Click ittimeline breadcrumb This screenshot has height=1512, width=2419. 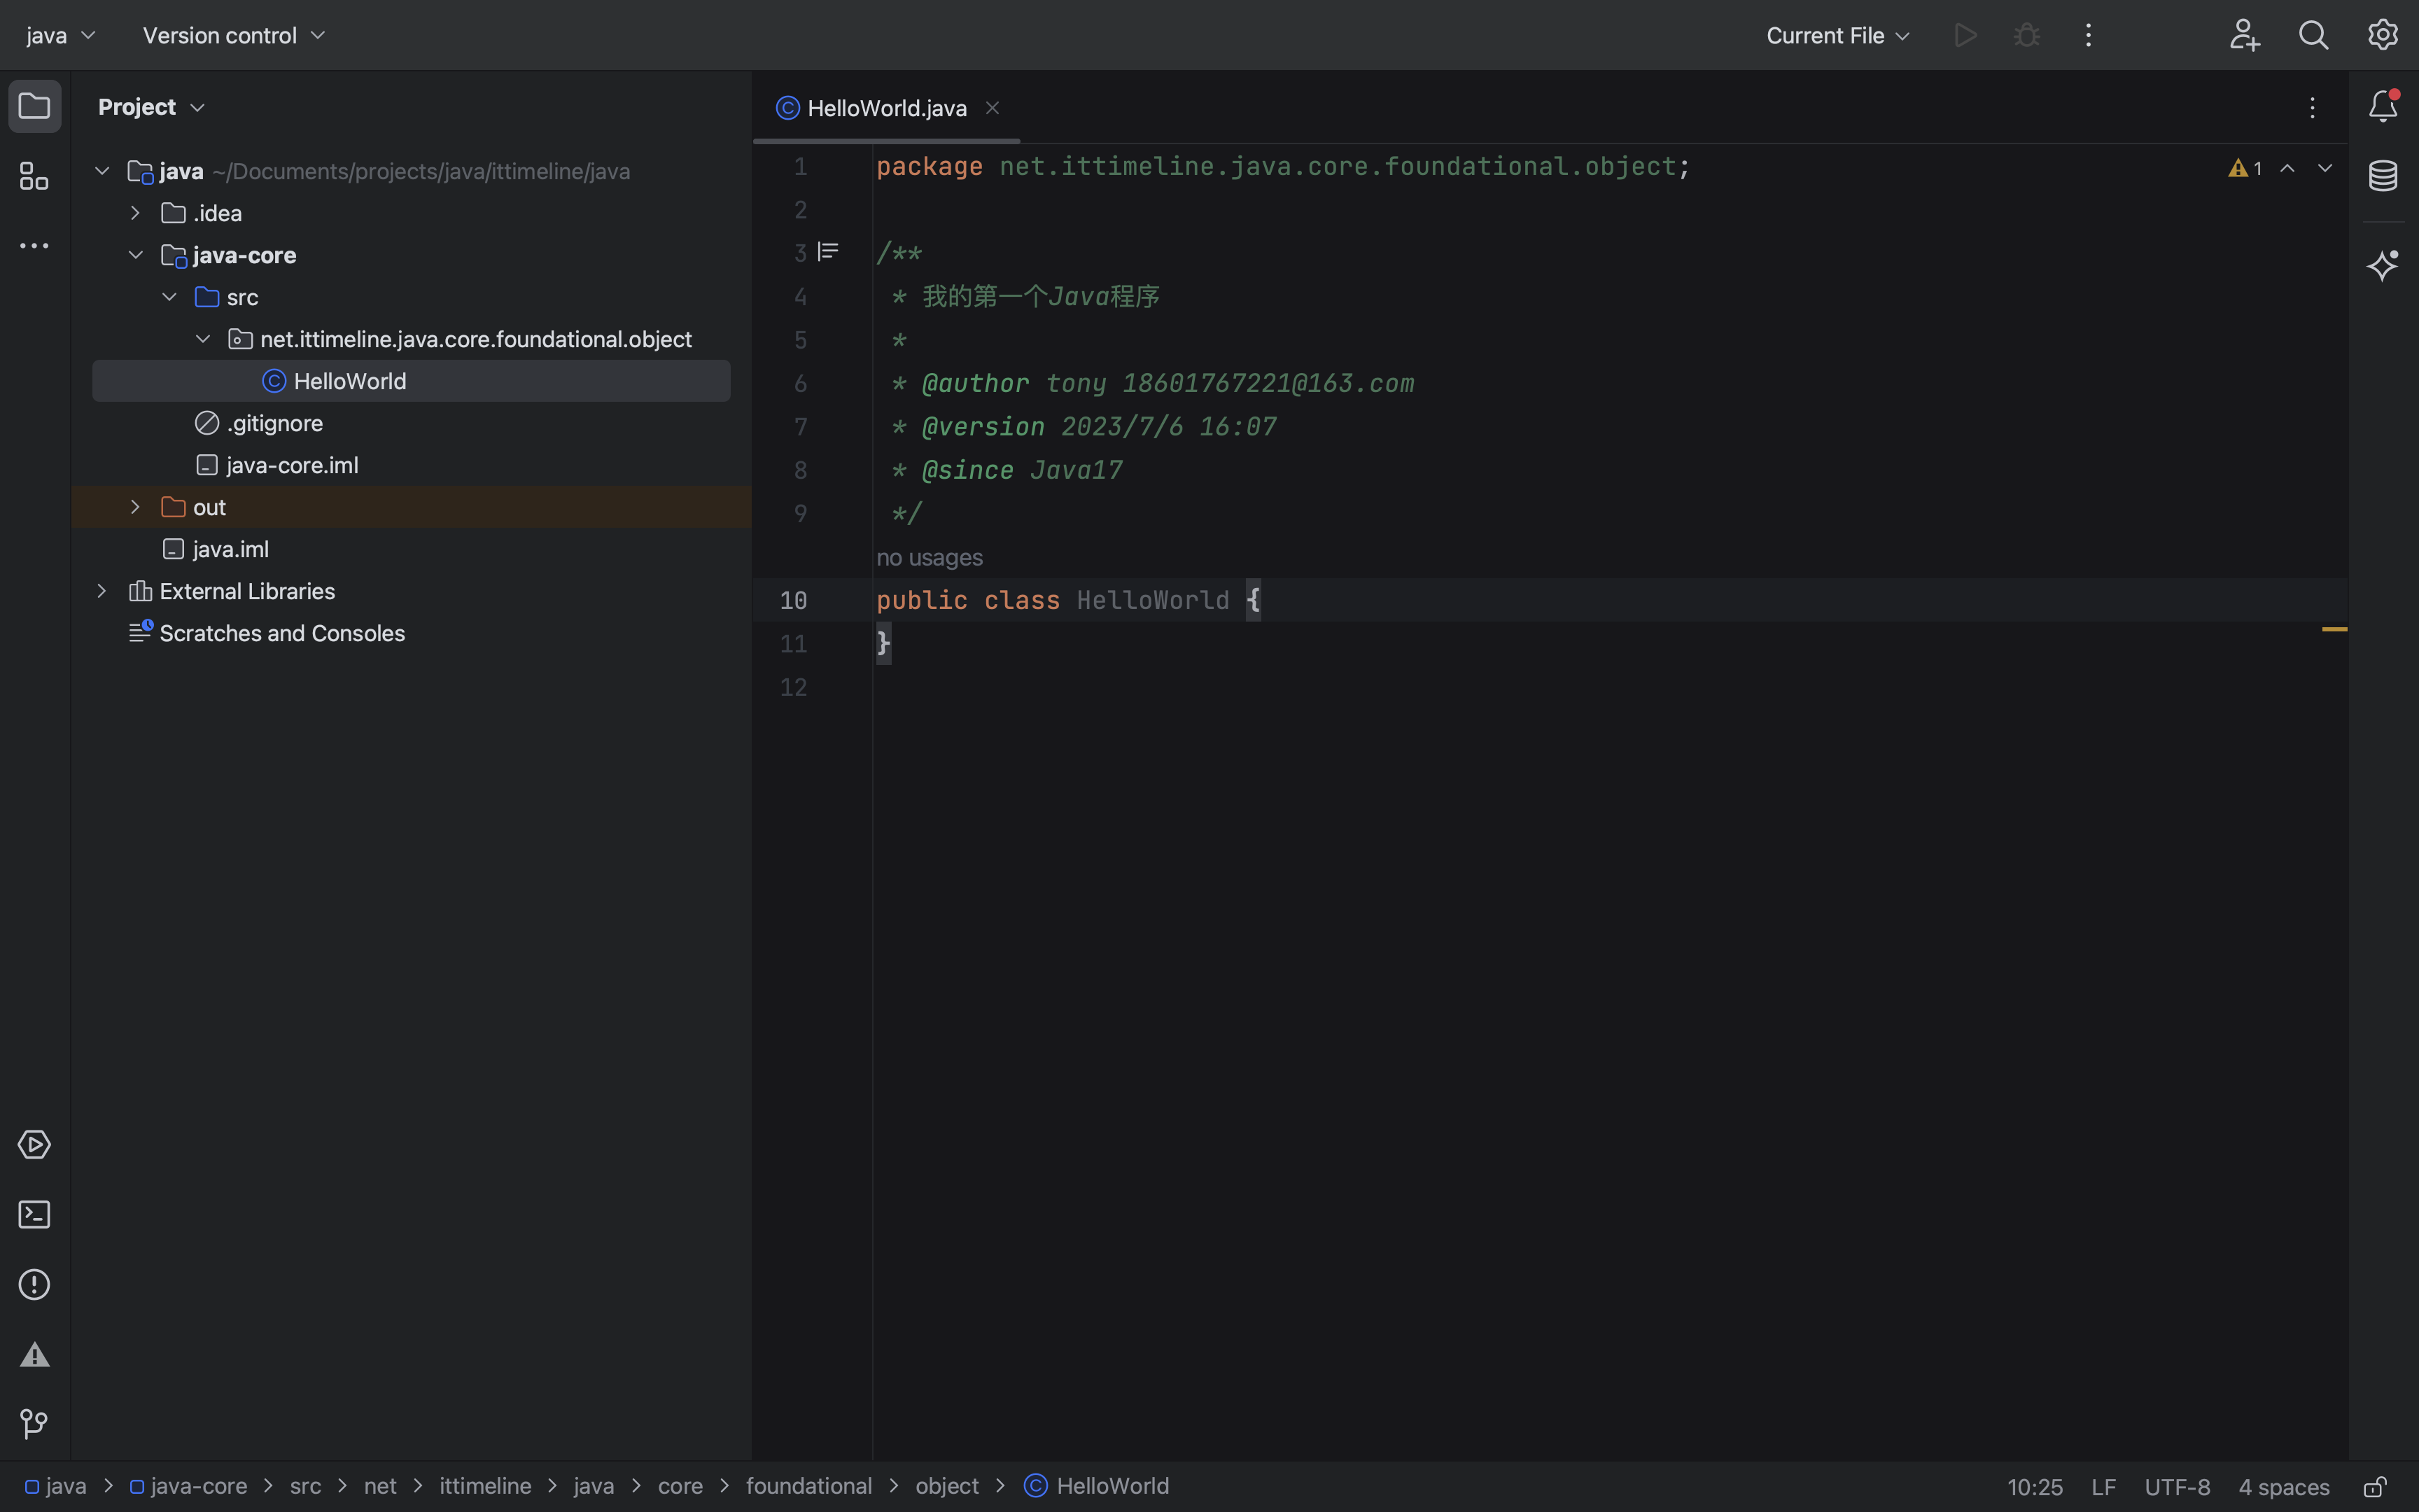pos(485,1486)
